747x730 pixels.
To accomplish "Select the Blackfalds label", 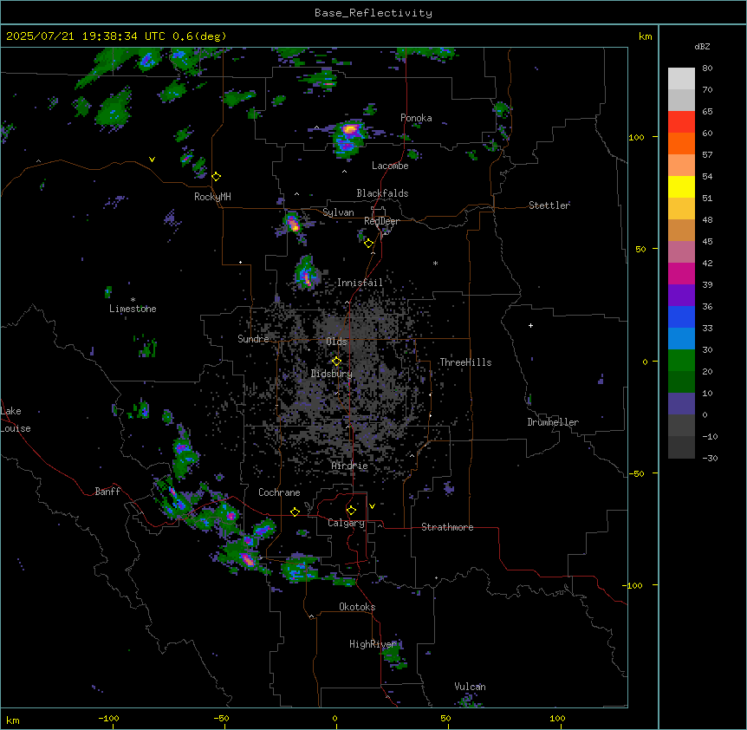I will [x=382, y=193].
